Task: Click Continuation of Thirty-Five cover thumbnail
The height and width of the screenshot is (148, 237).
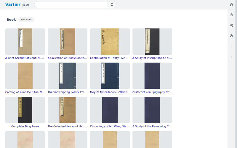Action: tap(110, 41)
